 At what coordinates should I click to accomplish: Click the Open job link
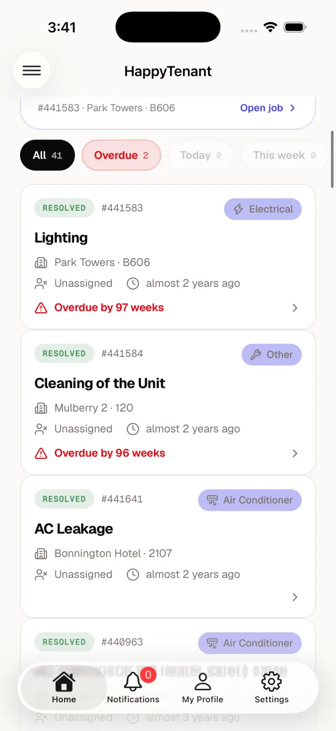click(268, 108)
